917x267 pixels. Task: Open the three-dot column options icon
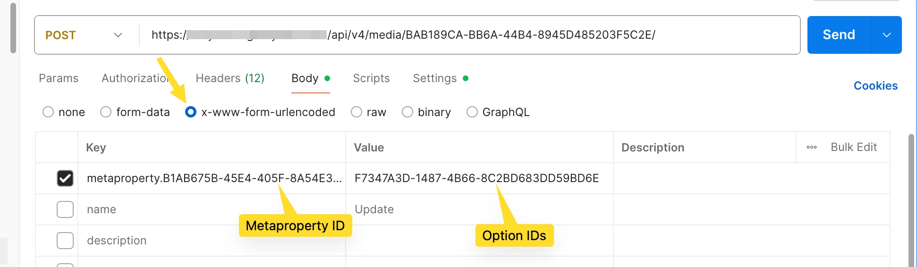tap(811, 147)
